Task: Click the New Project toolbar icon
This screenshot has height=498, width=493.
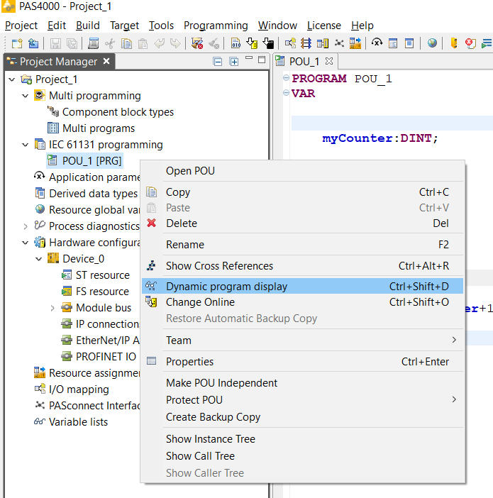Action: [x=17, y=43]
